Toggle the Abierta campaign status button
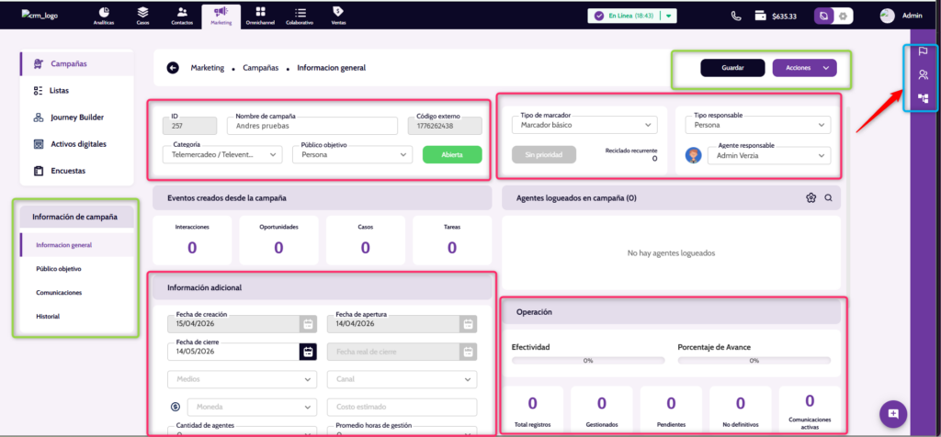941x437 pixels. pos(452,155)
